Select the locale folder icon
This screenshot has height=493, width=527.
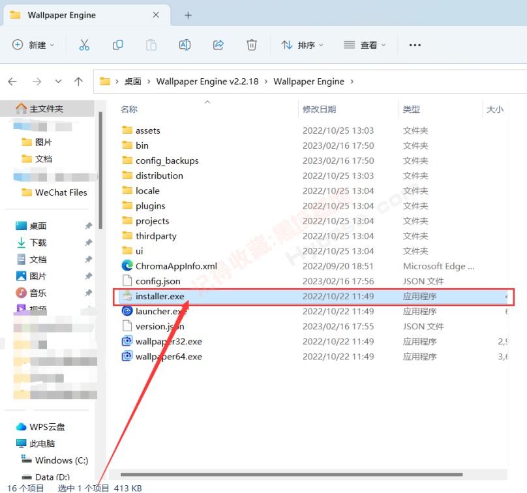coord(127,190)
